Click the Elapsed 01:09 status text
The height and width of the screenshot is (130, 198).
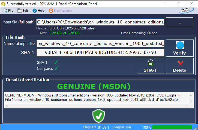(95, 127)
